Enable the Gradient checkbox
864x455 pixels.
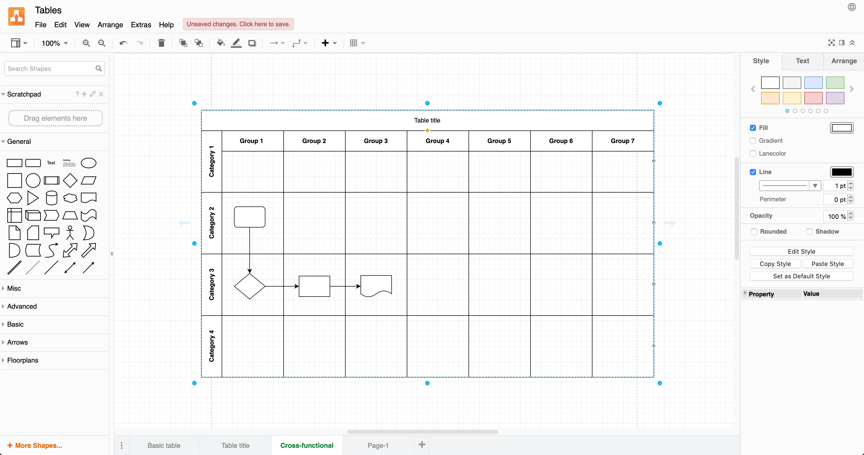tap(753, 141)
